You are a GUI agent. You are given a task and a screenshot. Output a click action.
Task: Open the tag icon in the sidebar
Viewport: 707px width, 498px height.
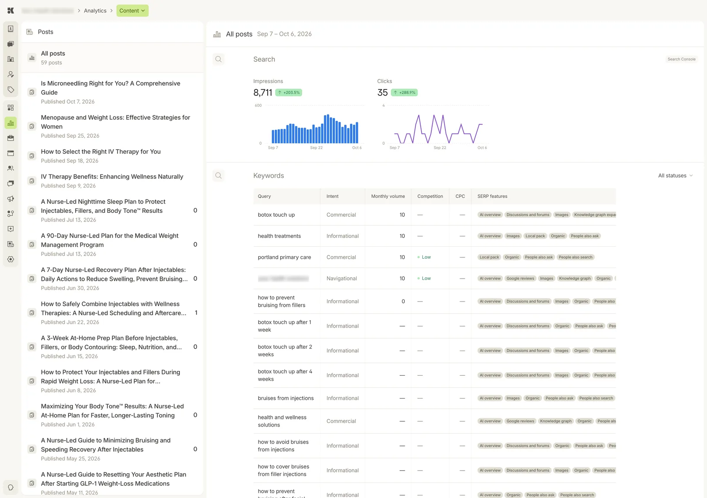pyautogui.click(x=11, y=90)
